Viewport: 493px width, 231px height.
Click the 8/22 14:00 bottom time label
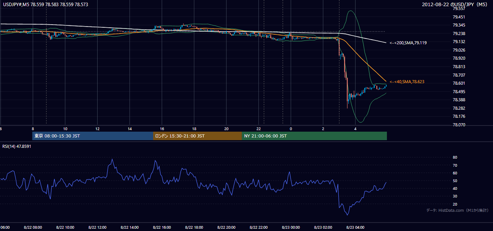click(x=130, y=227)
